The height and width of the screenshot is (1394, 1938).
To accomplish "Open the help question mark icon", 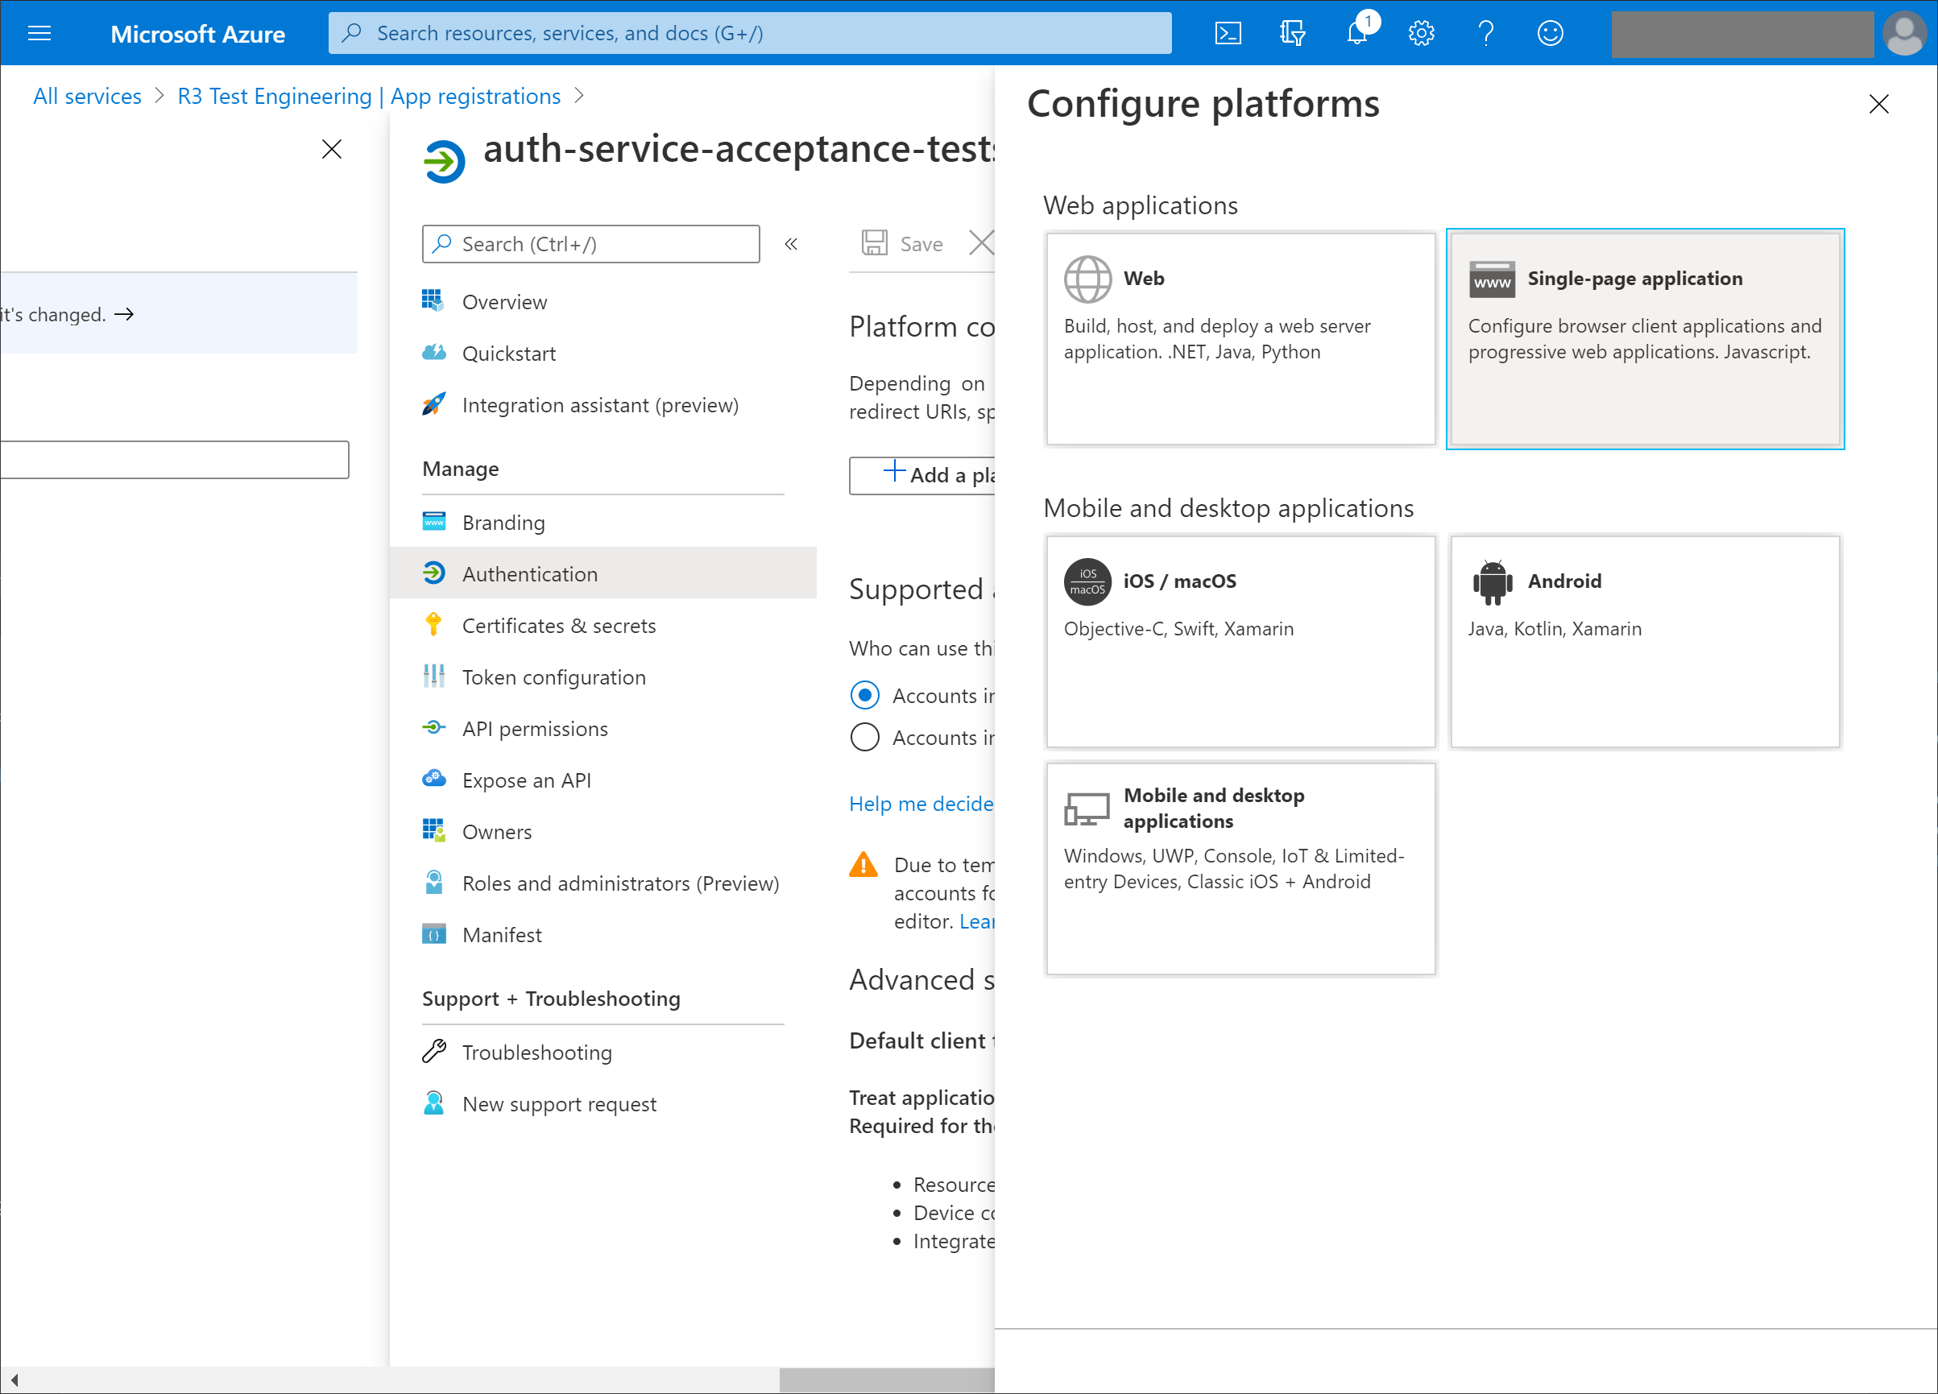I will pyautogui.click(x=1486, y=33).
